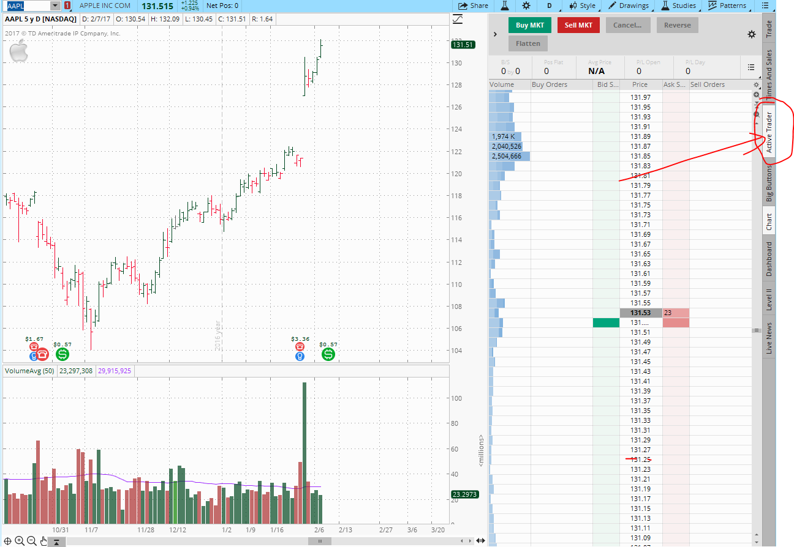This screenshot has height=547, width=794.
Task: Click the red phone icon under $3.36
Action: point(300,346)
